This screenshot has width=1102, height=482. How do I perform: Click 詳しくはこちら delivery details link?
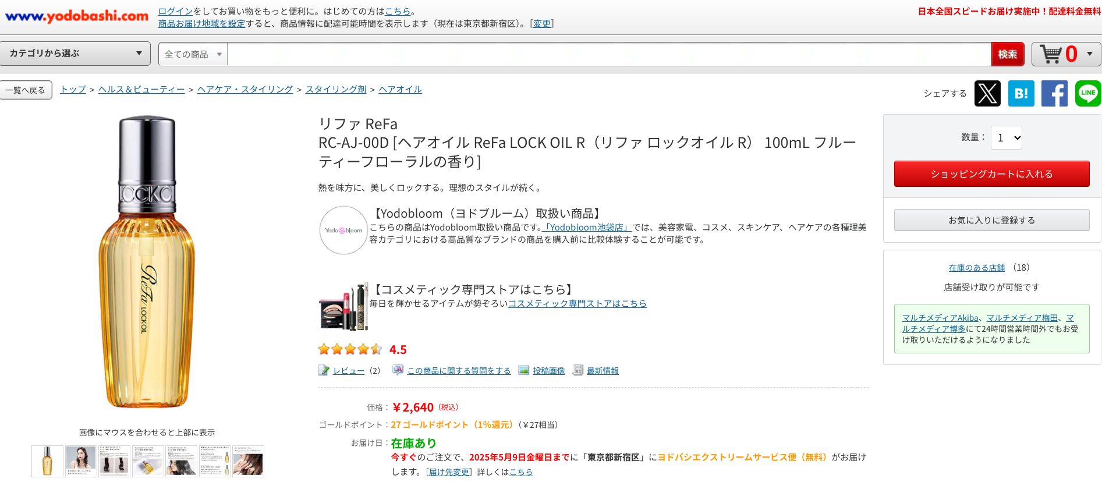(521, 472)
